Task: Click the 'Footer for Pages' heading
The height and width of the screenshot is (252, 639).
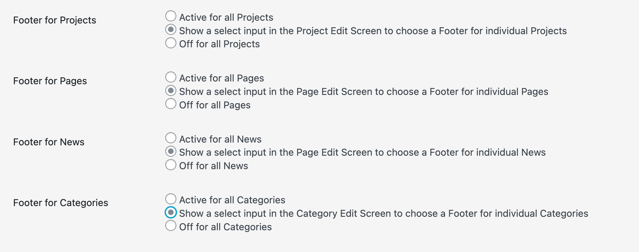Action: 50,81
